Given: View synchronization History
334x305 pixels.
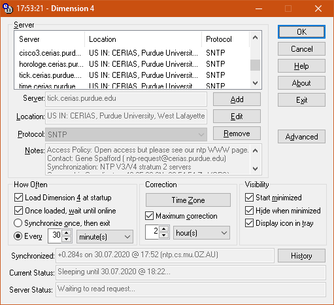Looking at the screenshot, I should coord(301,256).
